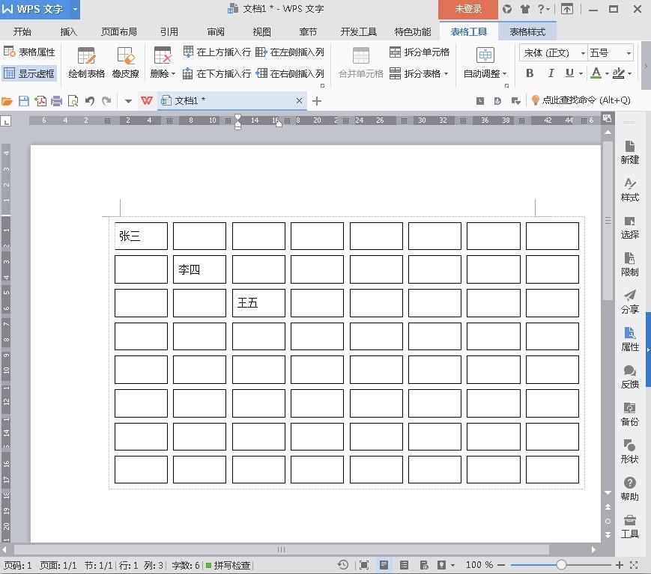This screenshot has height=574, width=651.
Task: Select the 橡皮擦 eraser tool
Action: point(125,63)
